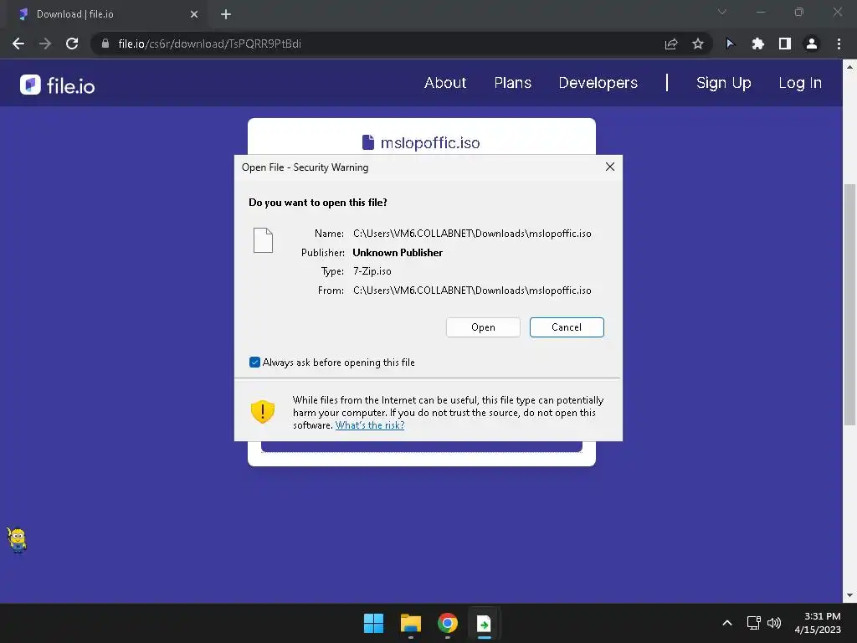
Task: Open the About page
Action: [445, 83]
